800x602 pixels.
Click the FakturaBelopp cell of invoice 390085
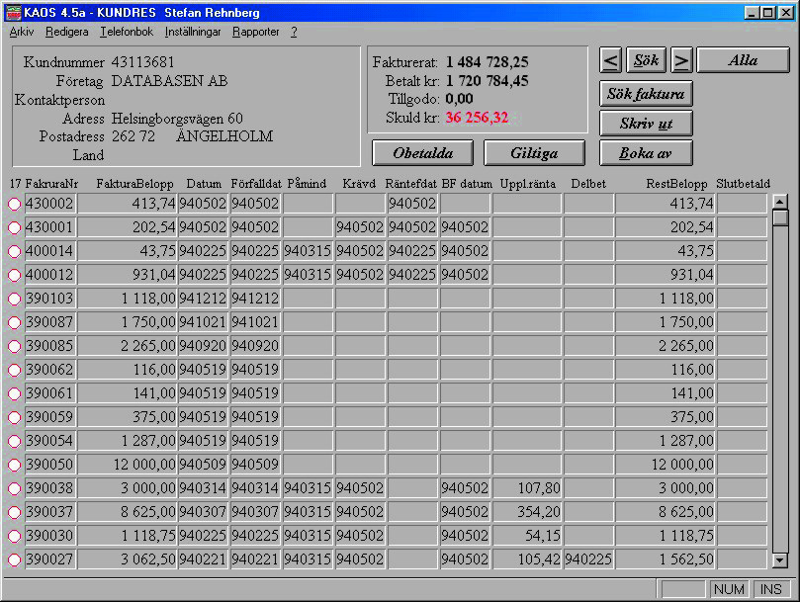coord(128,346)
